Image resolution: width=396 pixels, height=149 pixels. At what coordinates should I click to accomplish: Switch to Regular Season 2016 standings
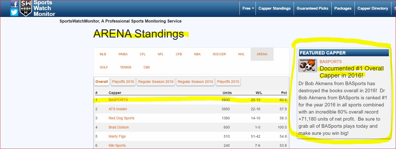pyautogui.click(x=156, y=82)
